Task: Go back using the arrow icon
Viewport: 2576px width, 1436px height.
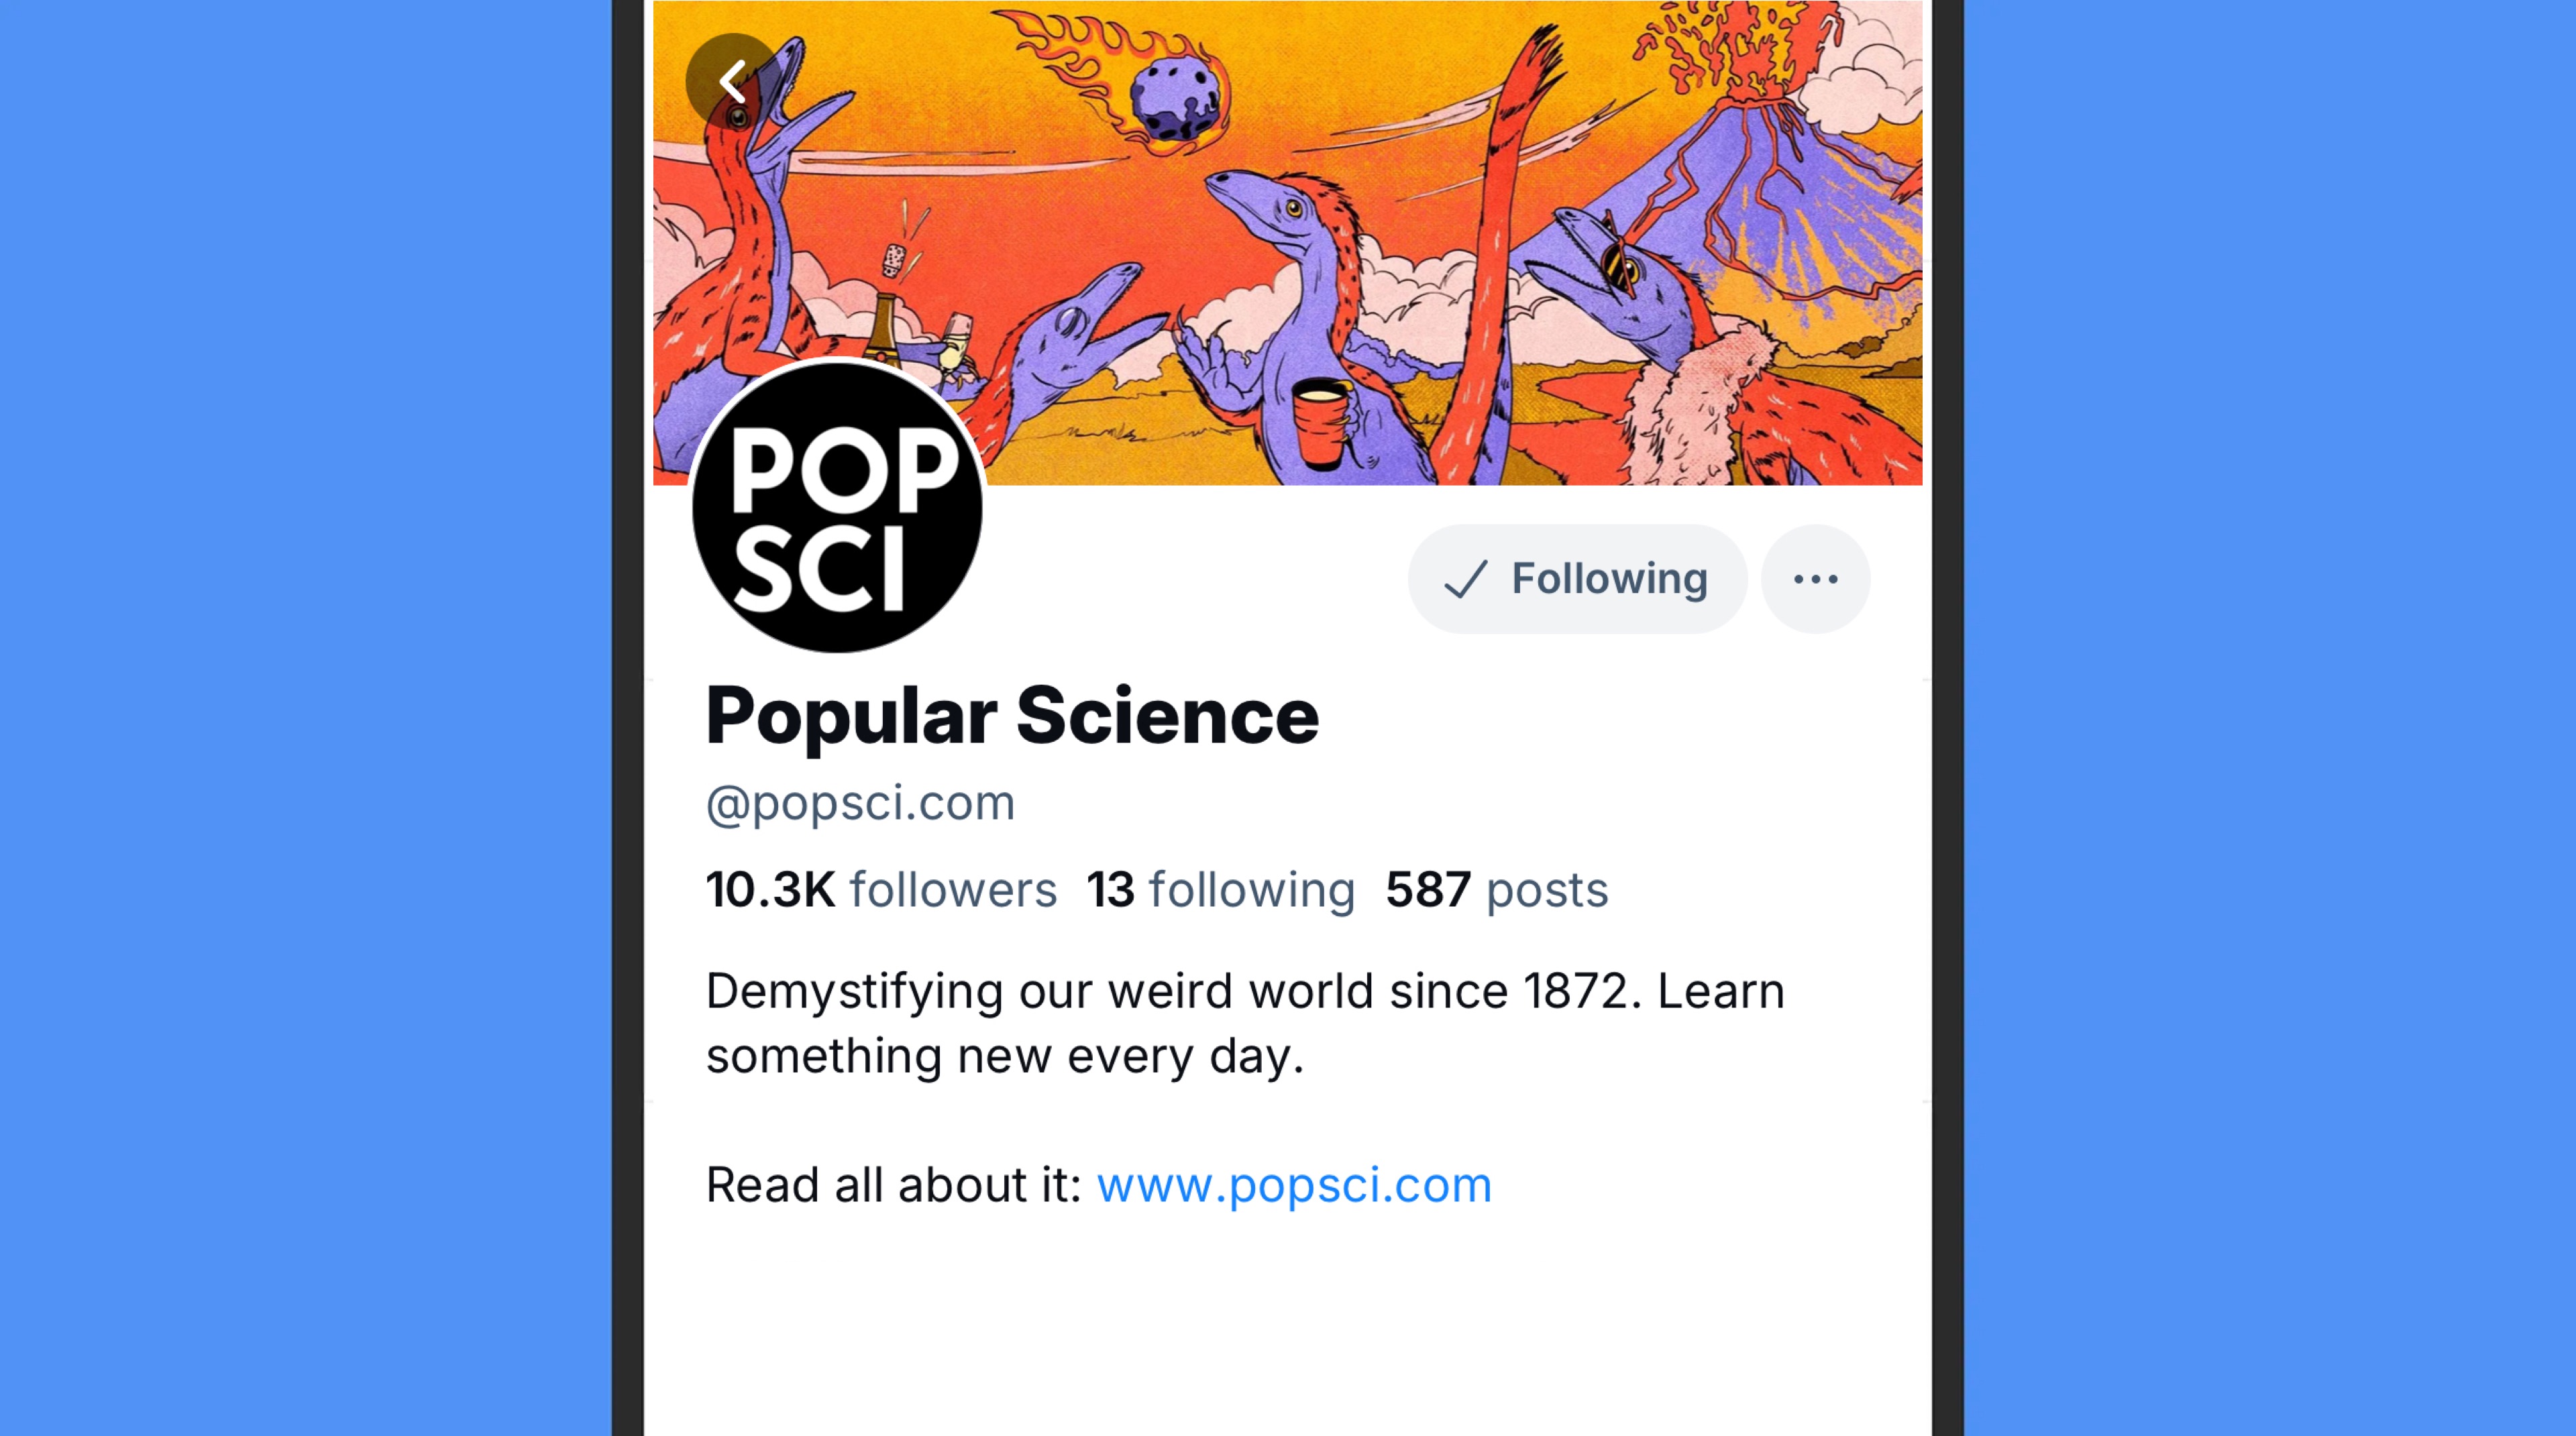Action: click(x=733, y=80)
